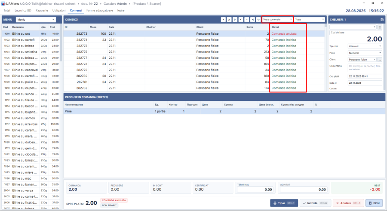Click the Denumire column header in menu
The width and height of the screenshot is (387, 211).
point(18,27)
